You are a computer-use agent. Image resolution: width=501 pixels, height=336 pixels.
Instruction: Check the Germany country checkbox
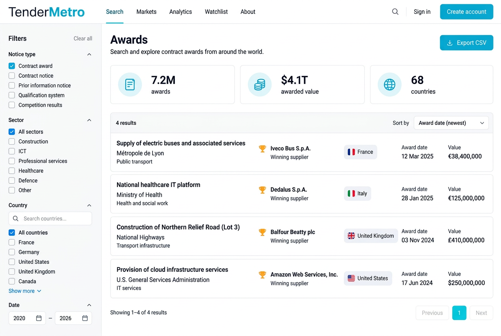click(12, 252)
